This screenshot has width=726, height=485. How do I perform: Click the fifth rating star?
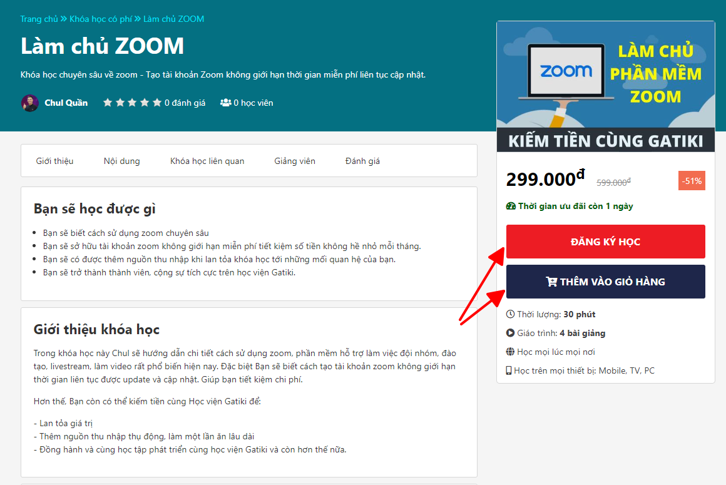[157, 102]
